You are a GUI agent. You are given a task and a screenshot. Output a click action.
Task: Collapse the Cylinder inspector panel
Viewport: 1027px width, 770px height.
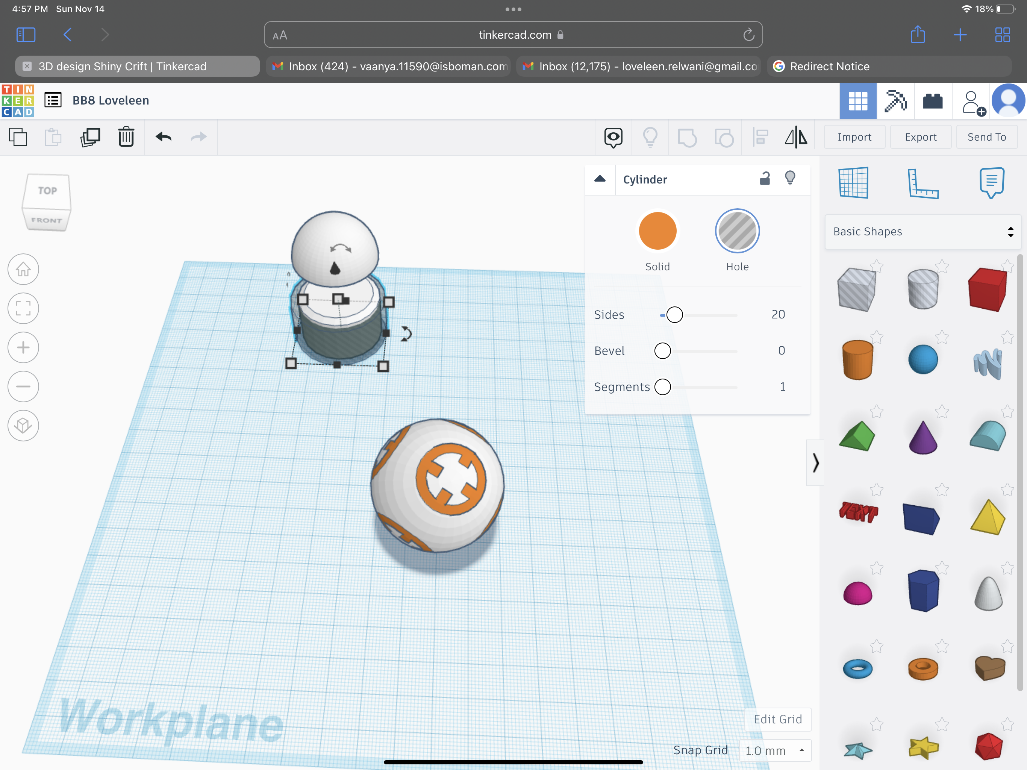point(600,179)
